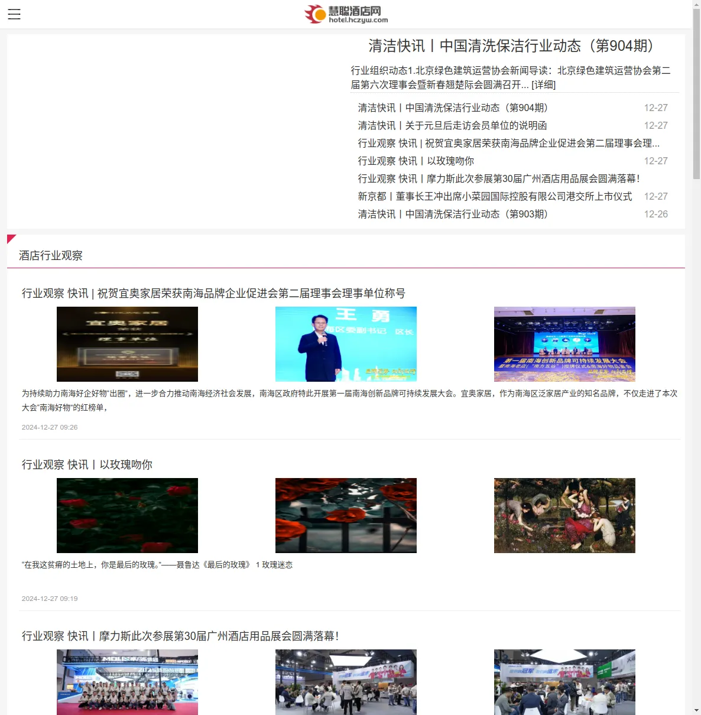Click the 宜奥家居 award plaque thumbnail
Image resolution: width=701 pixels, height=715 pixels.
coord(127,344)
